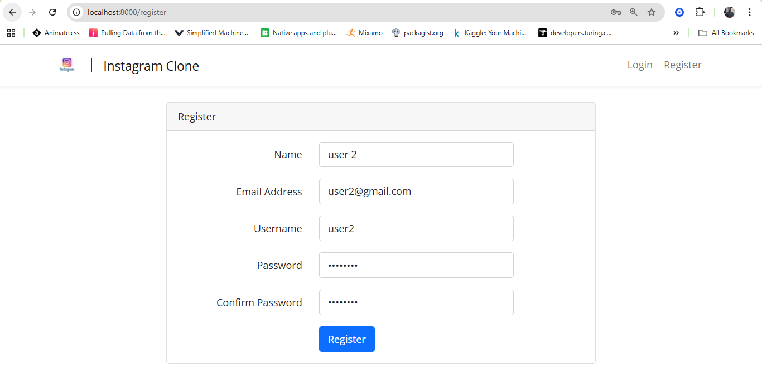This screenshot has width=762, height=382.
Task: Click the Chrome profile avatar
Action: pos(730,12)
